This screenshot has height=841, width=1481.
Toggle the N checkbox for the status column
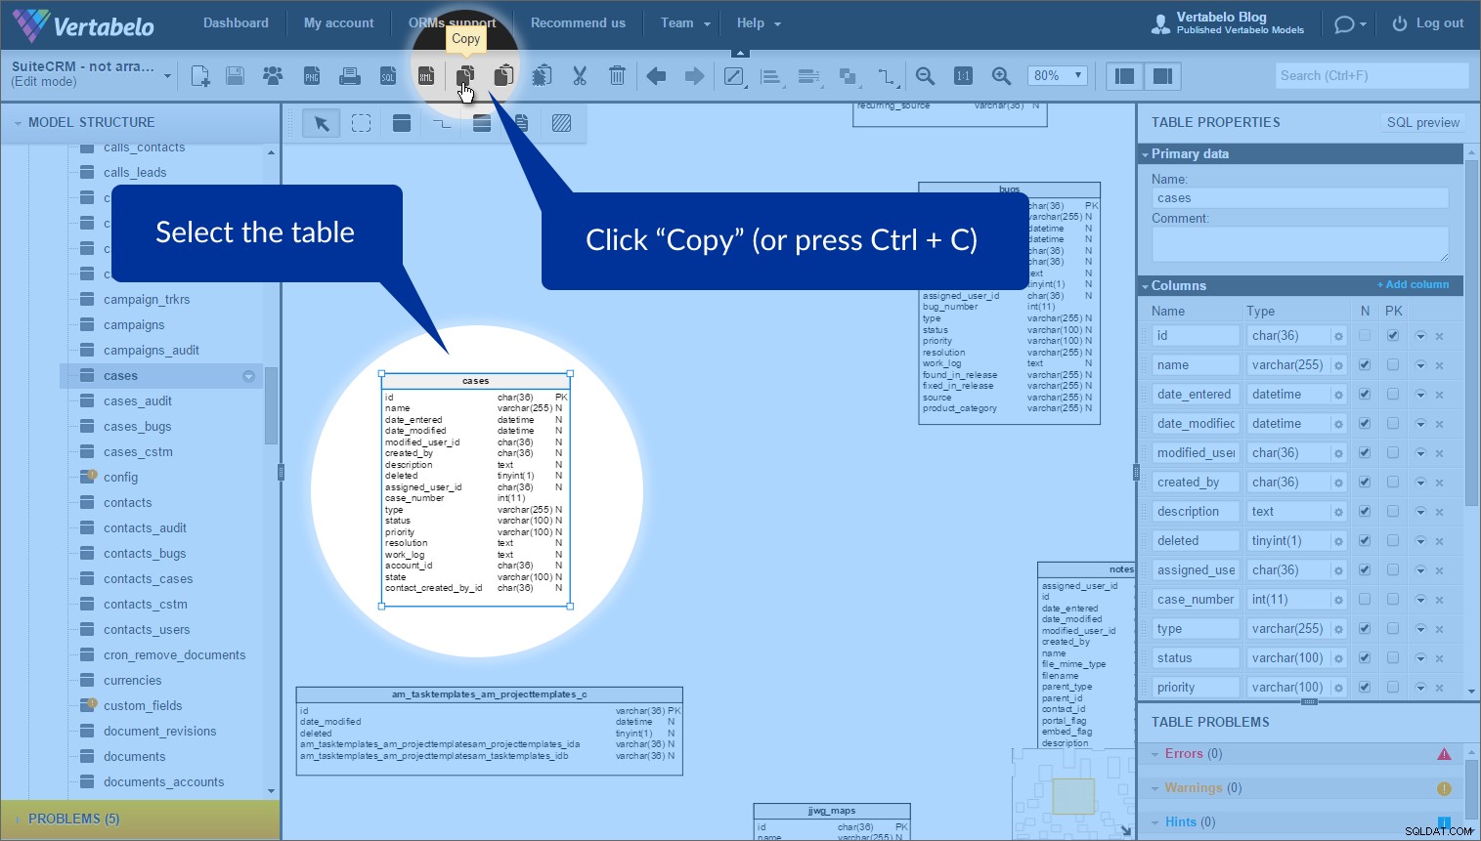[1365, 658]
